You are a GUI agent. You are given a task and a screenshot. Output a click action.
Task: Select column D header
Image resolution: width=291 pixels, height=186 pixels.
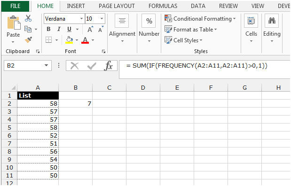pos(143,87)
